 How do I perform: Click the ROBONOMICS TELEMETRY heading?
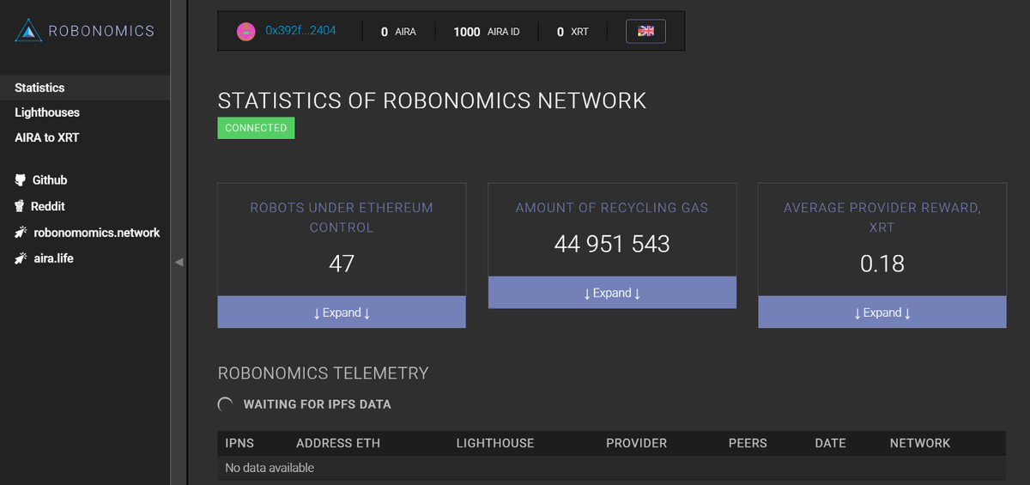(323, 373)
